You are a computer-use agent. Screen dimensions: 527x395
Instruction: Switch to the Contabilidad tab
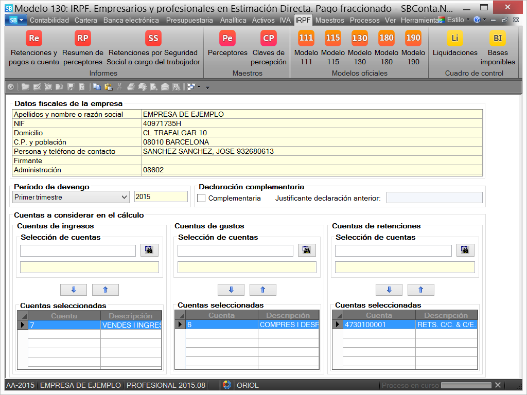point(49,20)
